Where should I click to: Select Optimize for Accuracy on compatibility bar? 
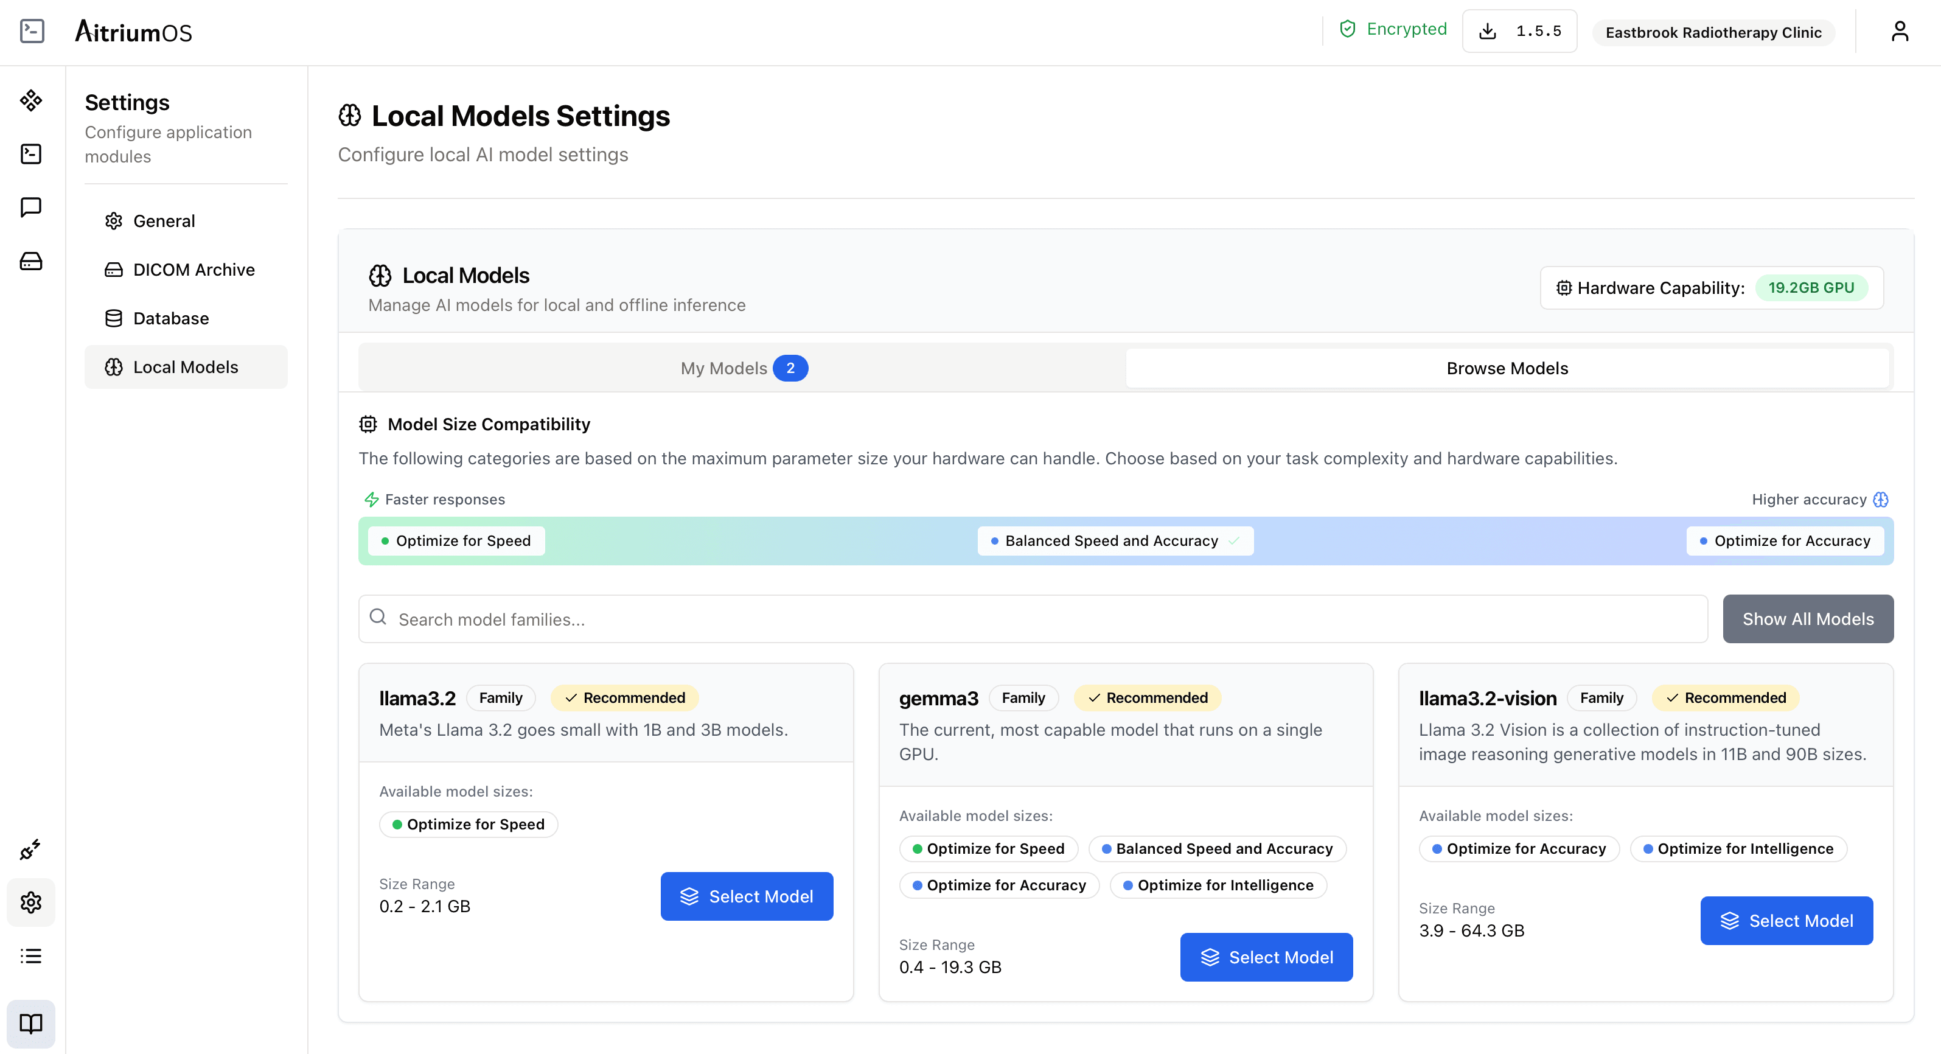1785,541
